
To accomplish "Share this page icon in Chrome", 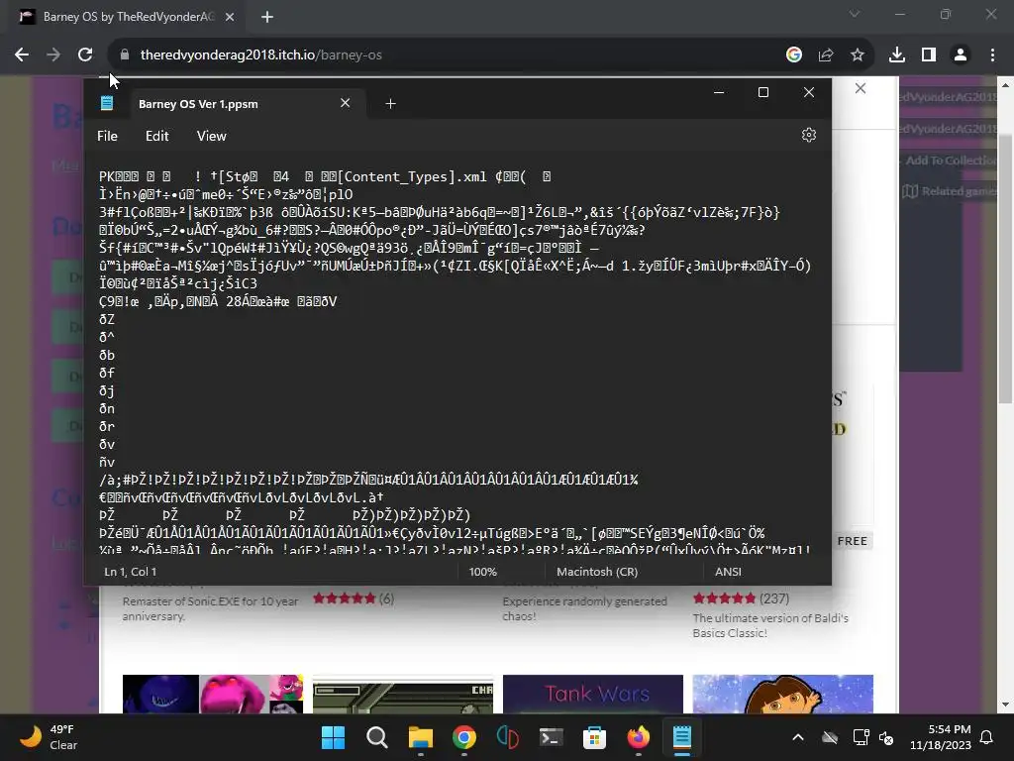I will (826, 55).
